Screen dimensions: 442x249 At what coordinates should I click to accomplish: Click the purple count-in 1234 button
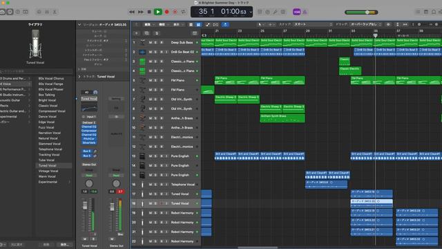coord(296,12)
